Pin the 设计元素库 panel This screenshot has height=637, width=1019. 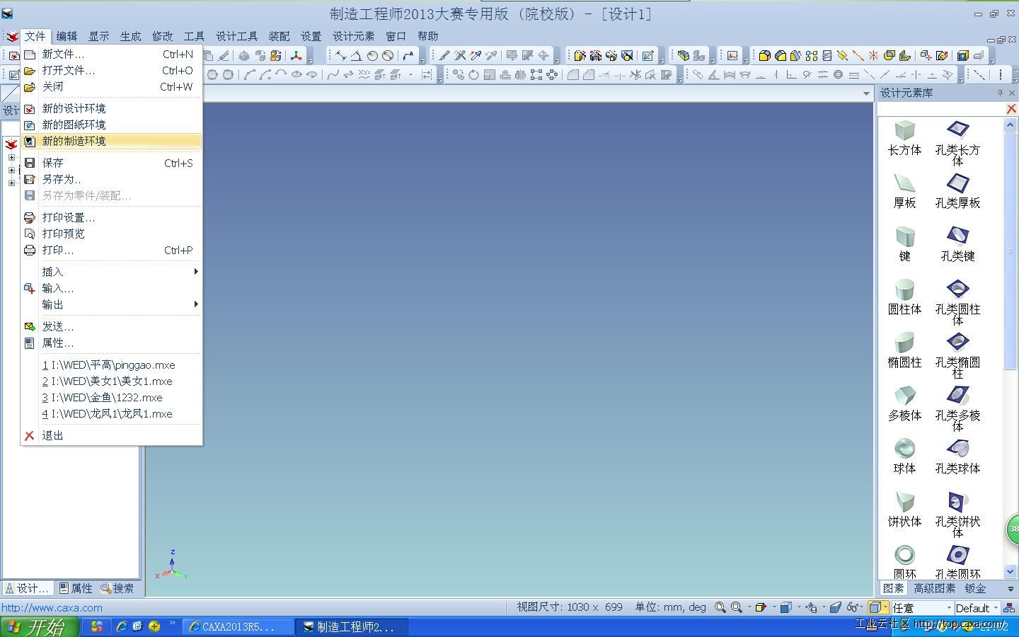coord(999,93)
